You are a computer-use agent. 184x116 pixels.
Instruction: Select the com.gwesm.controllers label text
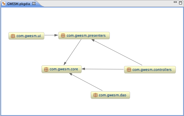pyautogui.click(x=152, y=70)
